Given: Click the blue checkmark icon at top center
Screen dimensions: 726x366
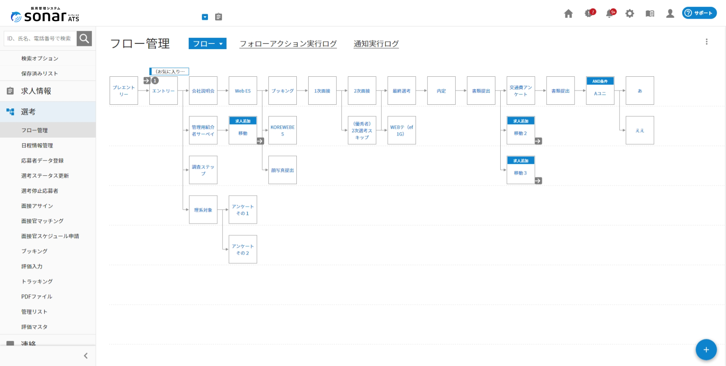Looking at the screenshot, I should pos(205,17).
